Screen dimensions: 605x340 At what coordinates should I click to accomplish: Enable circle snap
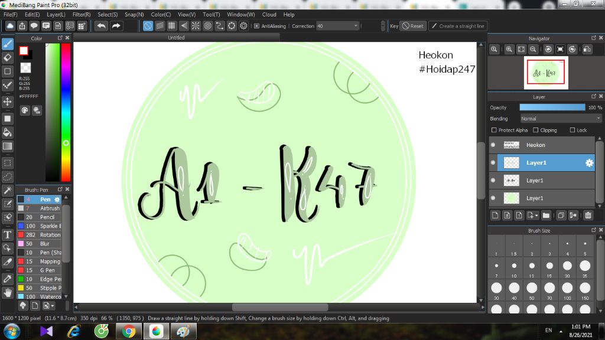click(x=207, y=26)
